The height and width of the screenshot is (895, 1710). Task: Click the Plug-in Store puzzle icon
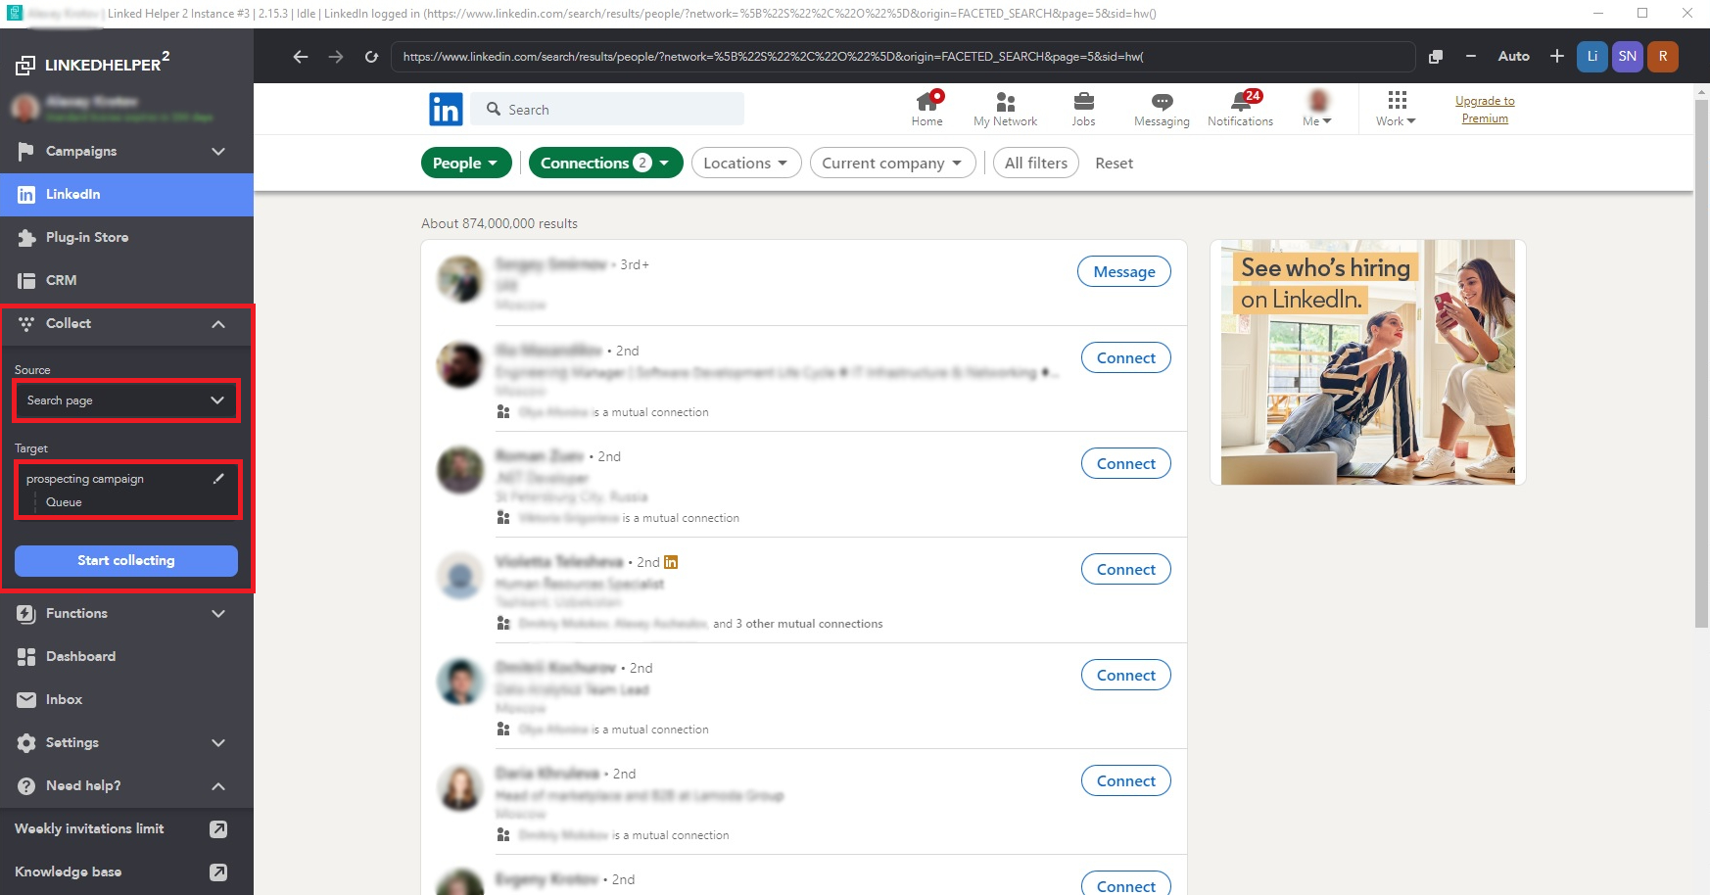[x=26, y=238]
